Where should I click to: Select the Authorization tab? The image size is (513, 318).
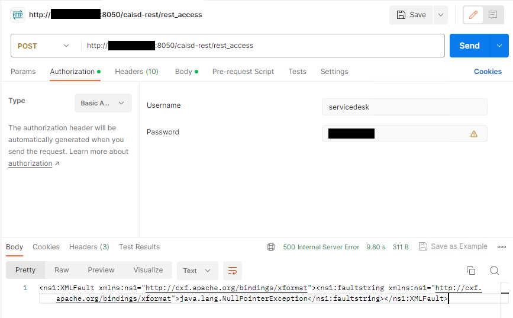(x=75, y=72)
